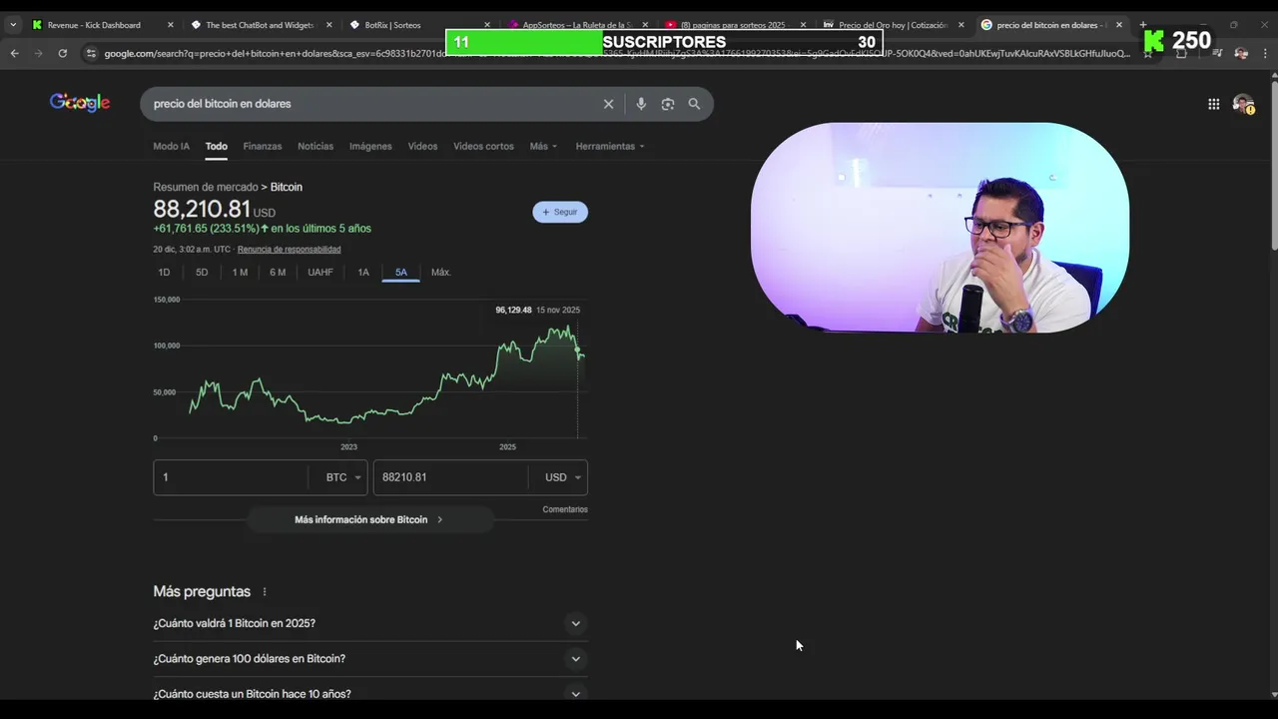The image size is (1278, 719).
Task: Open the Herramientas dropdown
Action: 610,146
